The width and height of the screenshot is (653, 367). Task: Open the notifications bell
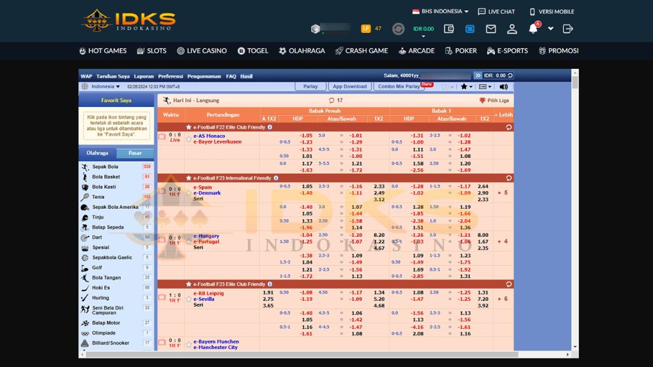pos(533,29)
